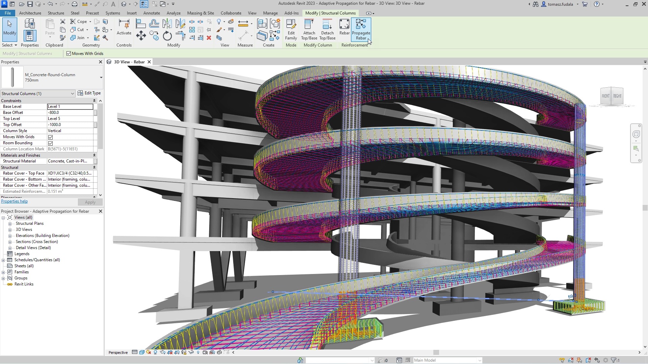Image resolution: width=648 pixels, height=364 pixels.
Task: Uncheck Room Bounding in Properties
Action: [x=50, y=143]
